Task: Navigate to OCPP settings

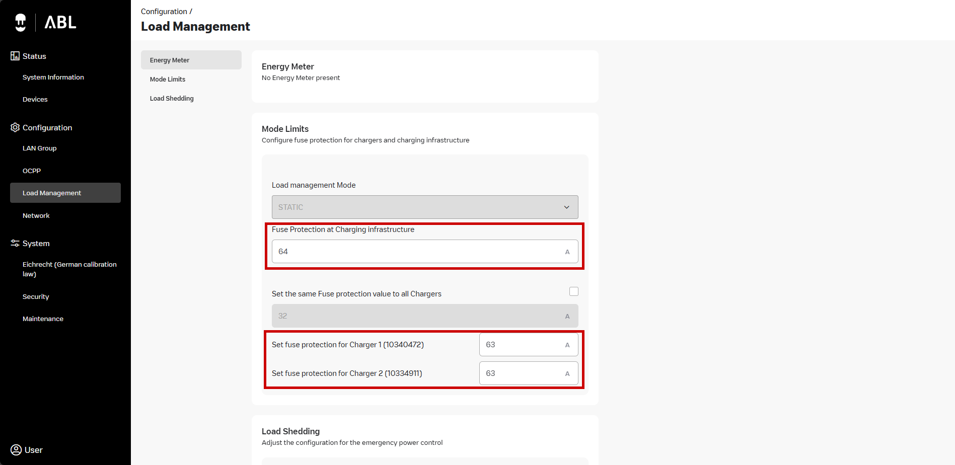Action: (x=32, y=171)
